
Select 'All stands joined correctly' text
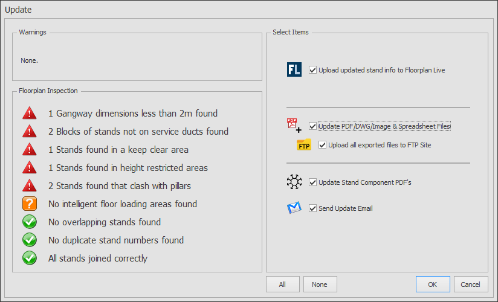(x=98, y=258)
